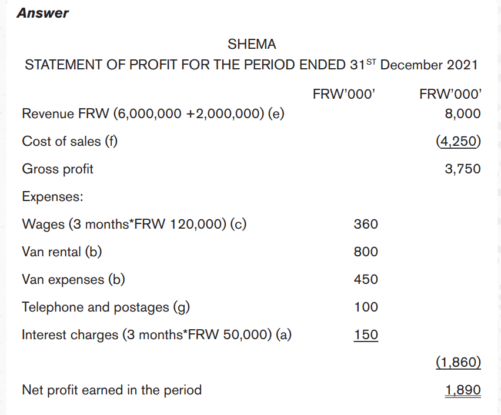Click the second FRW'000' column header
Image resolution: width=501 pixels, height=415 pixels.
click(x=450, y=94)
